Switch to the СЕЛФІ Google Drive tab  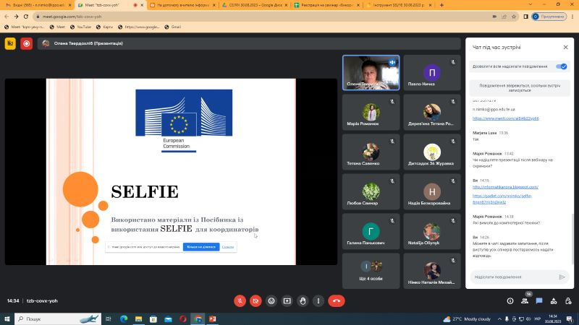click(x=255, y=5)
